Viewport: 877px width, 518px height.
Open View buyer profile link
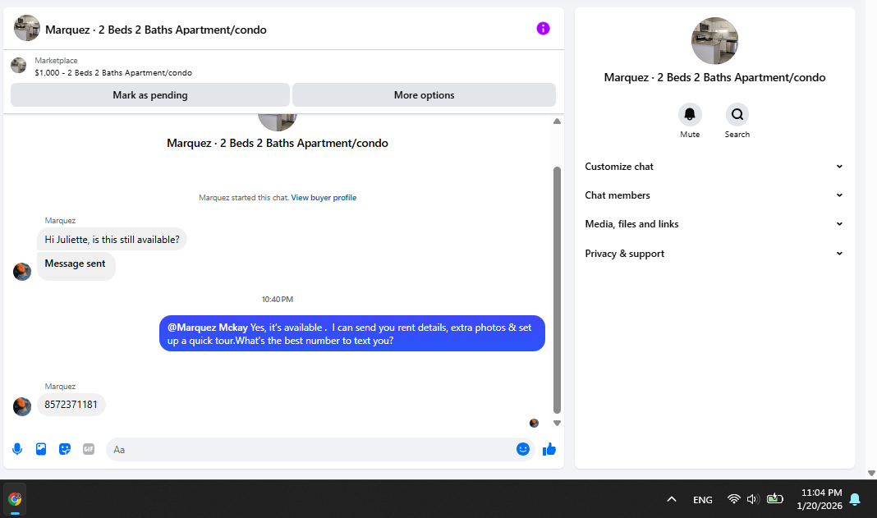(x=324, y=198)
